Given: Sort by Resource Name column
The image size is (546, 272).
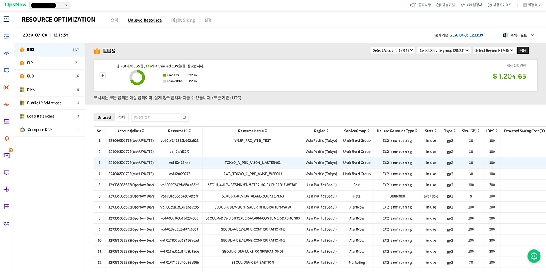Looking at the screenshot, I should (x=253, y=131).
